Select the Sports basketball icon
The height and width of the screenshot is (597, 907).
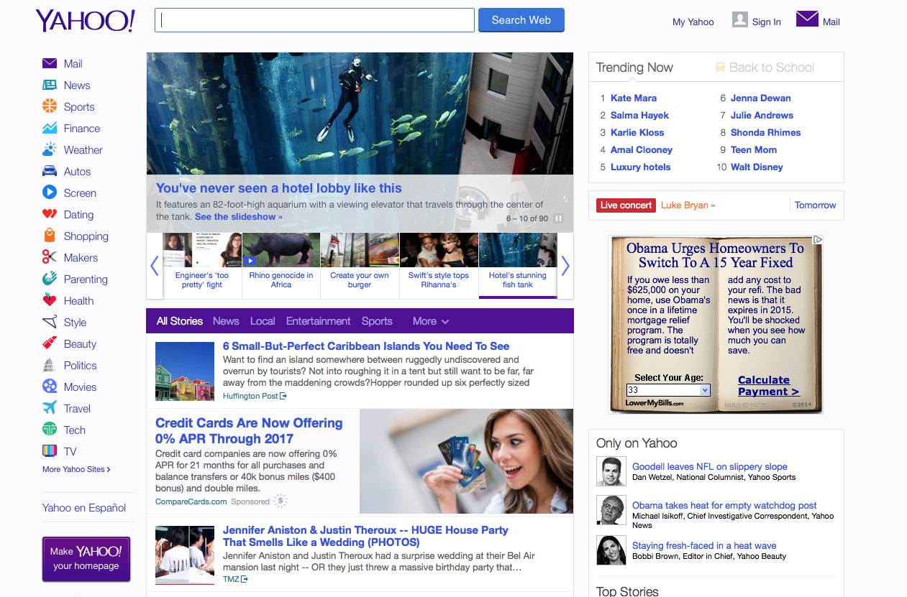coord(50,106)
